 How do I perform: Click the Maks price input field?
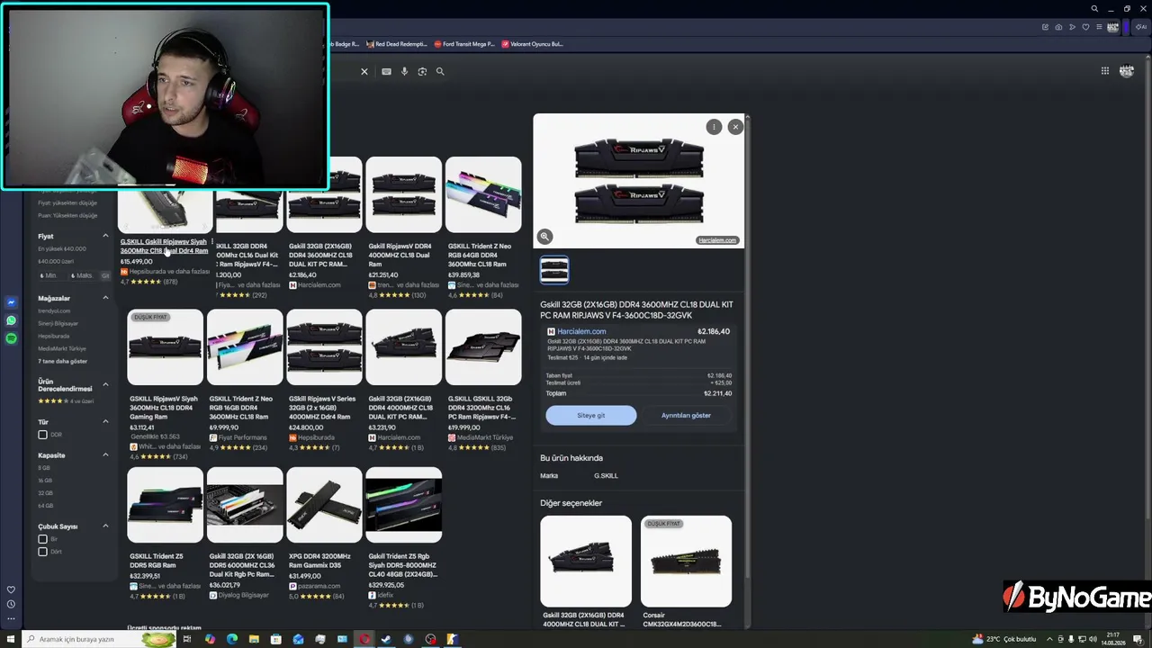[84, 275]
